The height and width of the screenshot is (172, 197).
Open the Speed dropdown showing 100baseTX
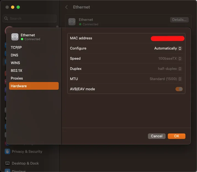coord(170,58)
